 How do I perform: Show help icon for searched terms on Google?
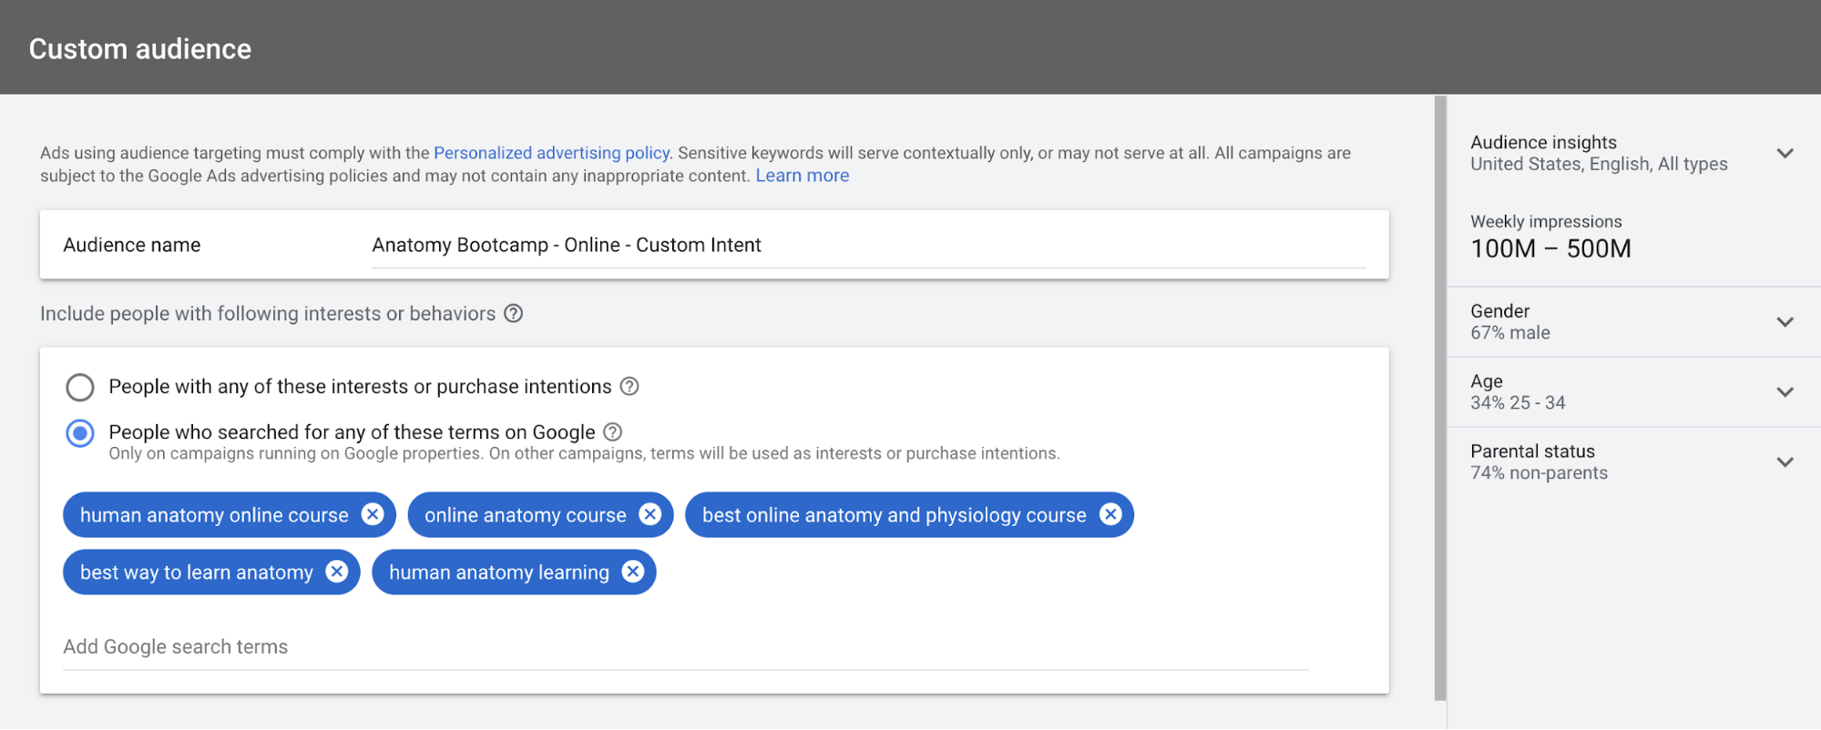click(x=613, y=431)
